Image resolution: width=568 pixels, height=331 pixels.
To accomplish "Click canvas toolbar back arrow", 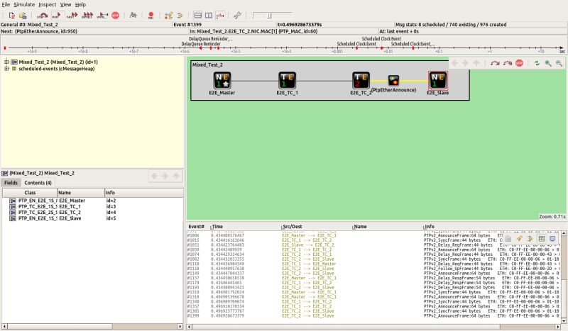I will (454, 63).
